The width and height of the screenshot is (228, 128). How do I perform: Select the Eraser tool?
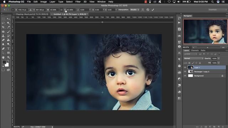(x=3, y=40)
